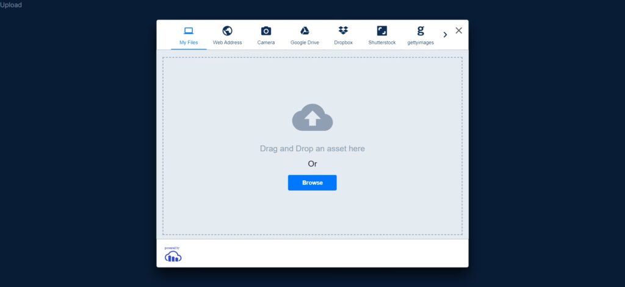Click the Upload text at top-left corner
The image size is (625, 287).
coord(11,5)
